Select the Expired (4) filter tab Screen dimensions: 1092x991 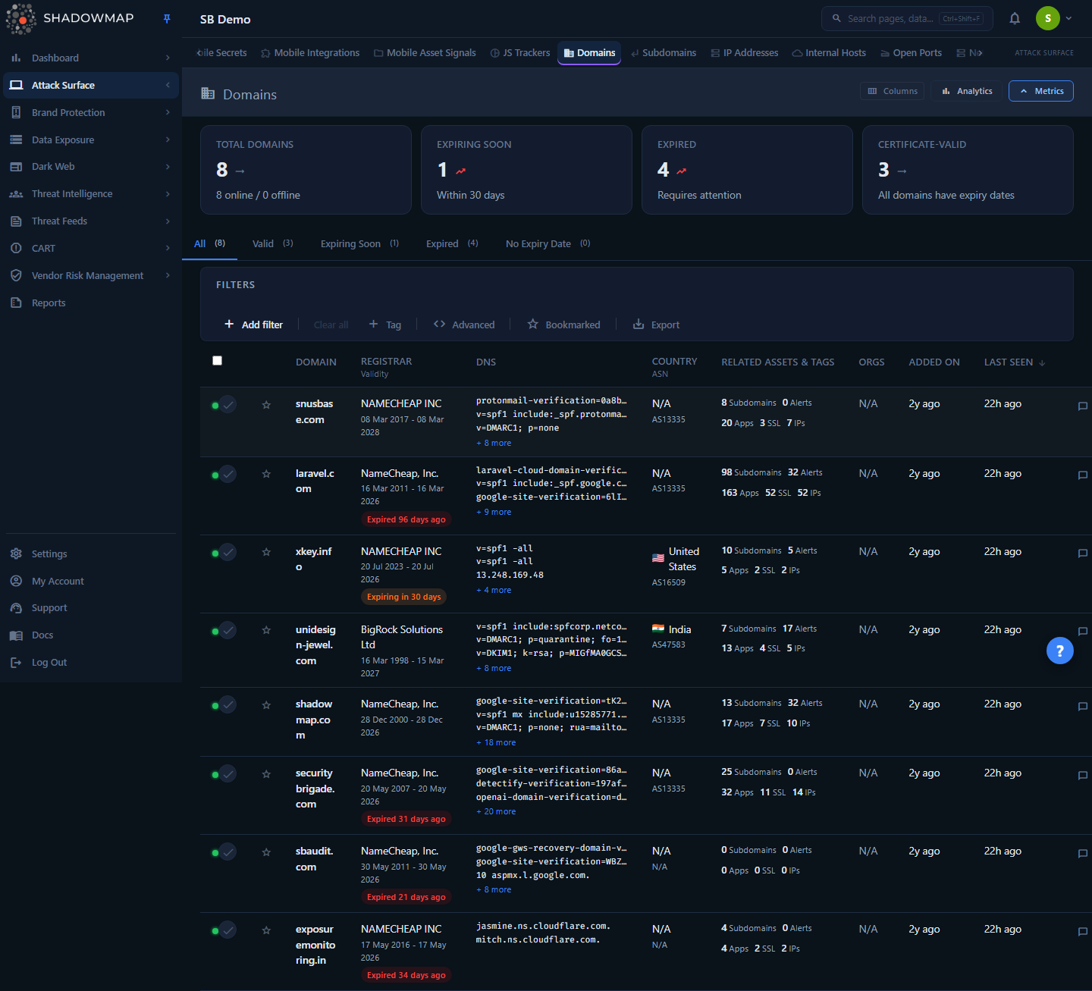click(452, 244)
